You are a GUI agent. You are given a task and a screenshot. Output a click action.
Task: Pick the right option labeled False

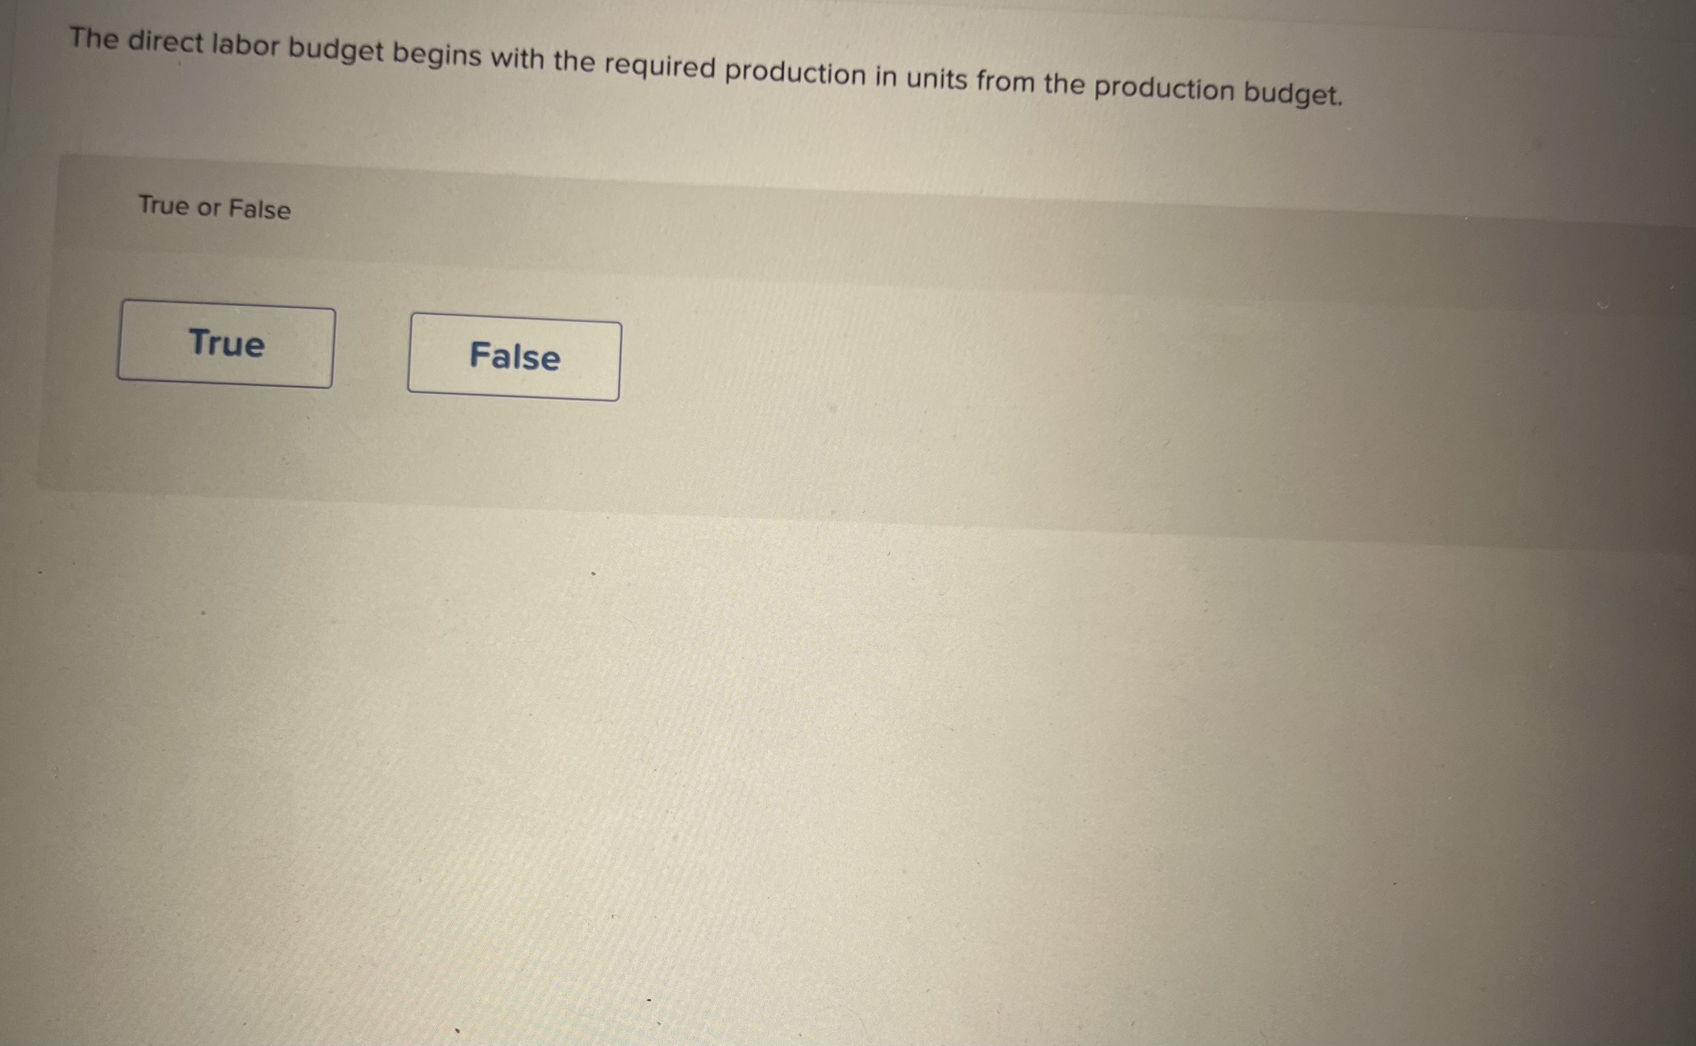[515, 357]
